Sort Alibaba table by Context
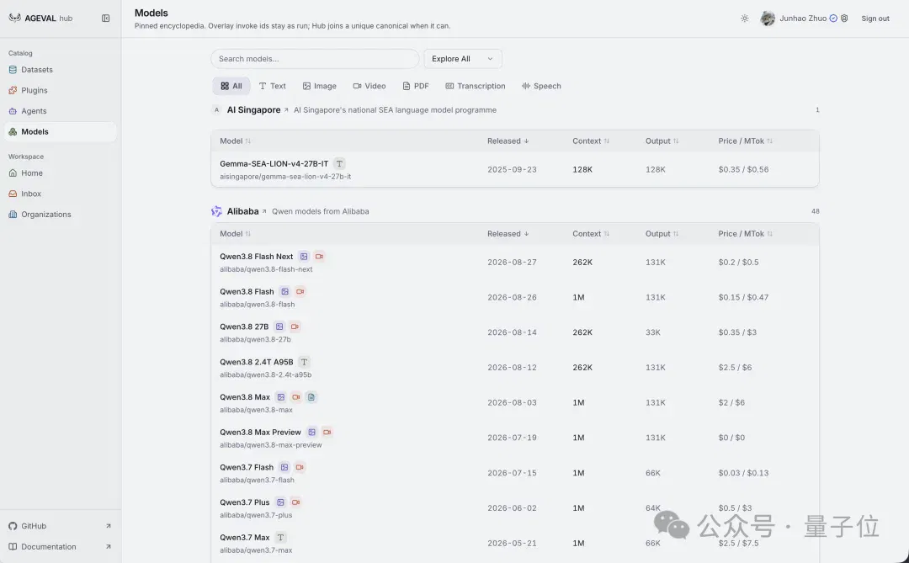This screenshot has width=909, height=563. [x=591, y=234]
